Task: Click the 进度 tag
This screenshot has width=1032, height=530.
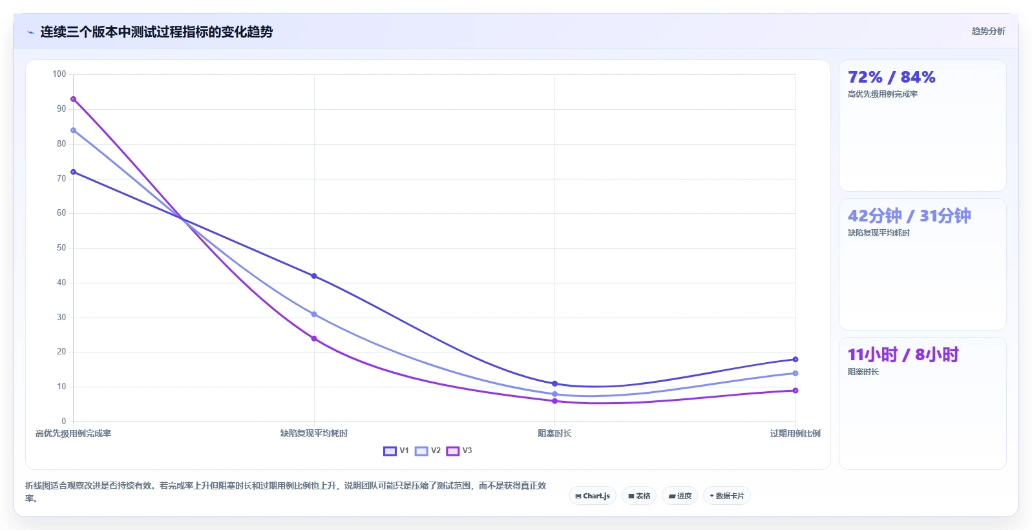Action: (680, 496)
